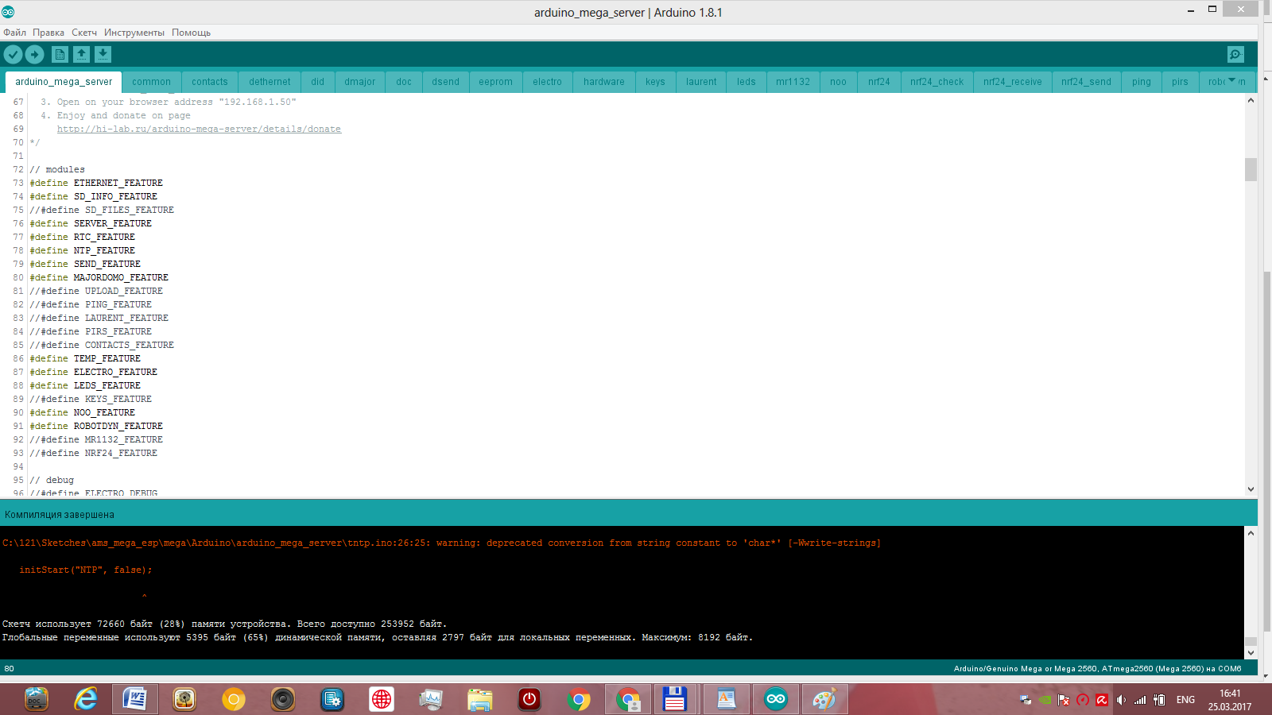Click the volume speaker tray icon
The width and height of the screenshot is (1272, 715).
coord(1121,700)
